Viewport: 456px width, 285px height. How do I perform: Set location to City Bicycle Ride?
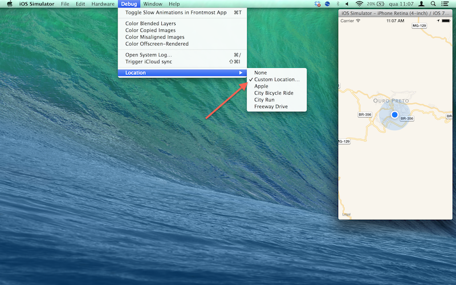point(276,93)
